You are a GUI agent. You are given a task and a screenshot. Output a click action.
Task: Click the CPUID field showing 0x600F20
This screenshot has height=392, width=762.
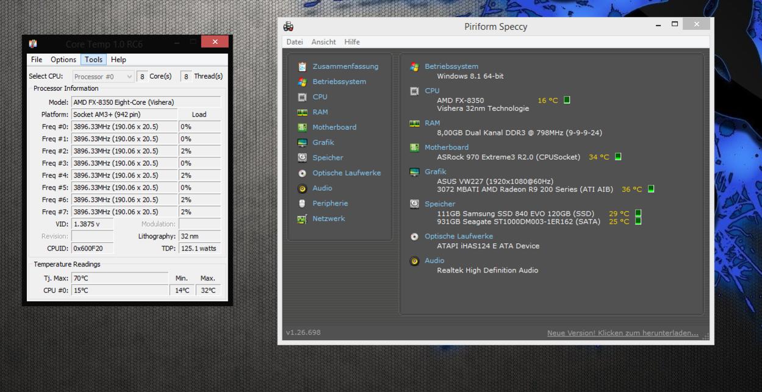click(x=92, y=249)
